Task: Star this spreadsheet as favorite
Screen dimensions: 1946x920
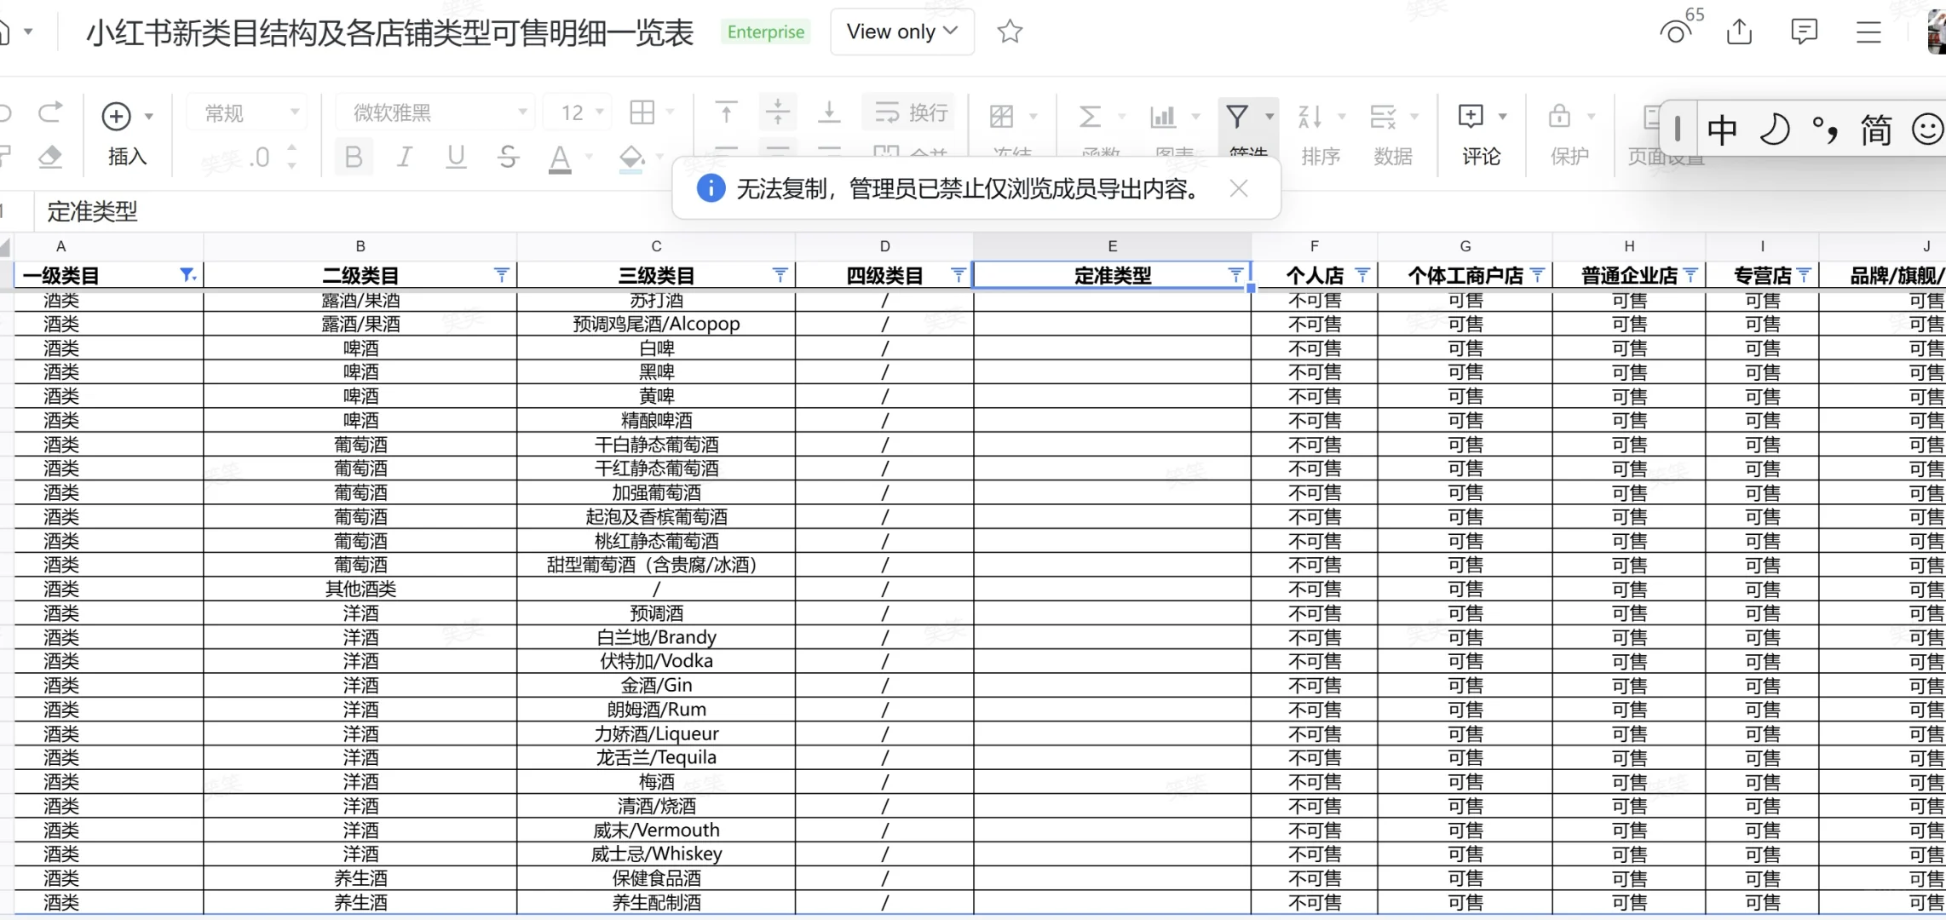Action: [1010, 32]
